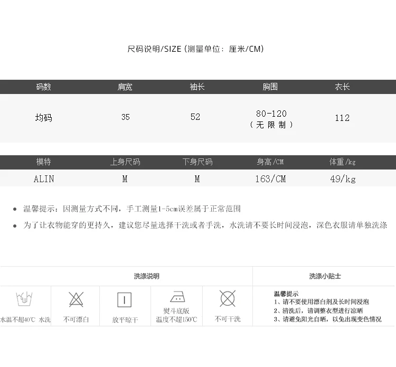Click the 163/CM height value
Image resolution: width=396 pixels, height=367 pixels.
[x=270, y=179]
